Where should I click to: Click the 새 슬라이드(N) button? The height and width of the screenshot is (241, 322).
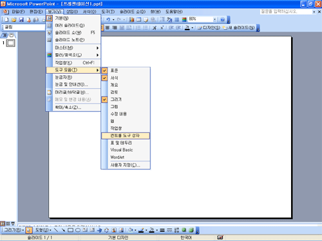click(239, 28)
